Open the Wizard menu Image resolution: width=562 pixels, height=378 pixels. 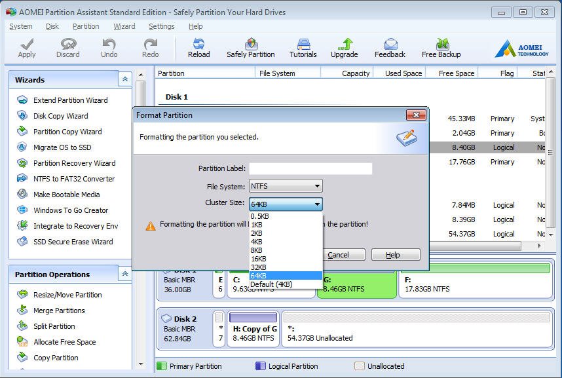coord(124,26)
